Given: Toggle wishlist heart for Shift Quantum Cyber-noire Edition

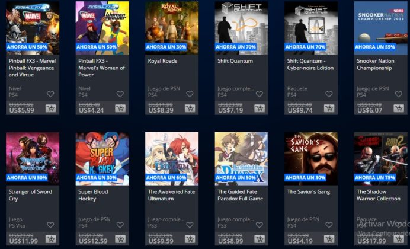Looking at the screenshot, I should pos(329,94).
